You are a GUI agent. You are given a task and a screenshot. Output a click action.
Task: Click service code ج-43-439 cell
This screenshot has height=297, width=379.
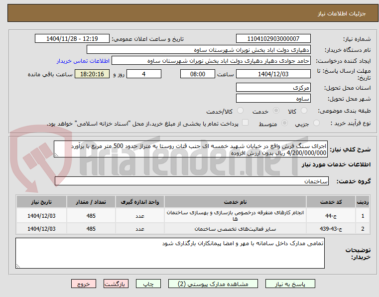click(x=331, y=229)
